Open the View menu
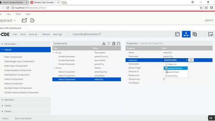Viewport: 215px width, 121px height. click(x=8, y=14)
